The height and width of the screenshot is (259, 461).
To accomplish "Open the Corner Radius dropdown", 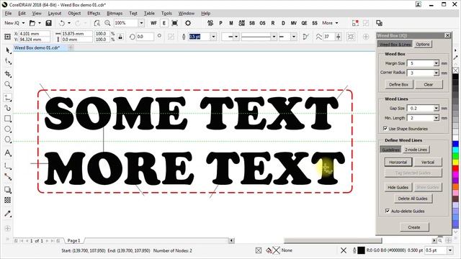I will [x=436, y=73].
